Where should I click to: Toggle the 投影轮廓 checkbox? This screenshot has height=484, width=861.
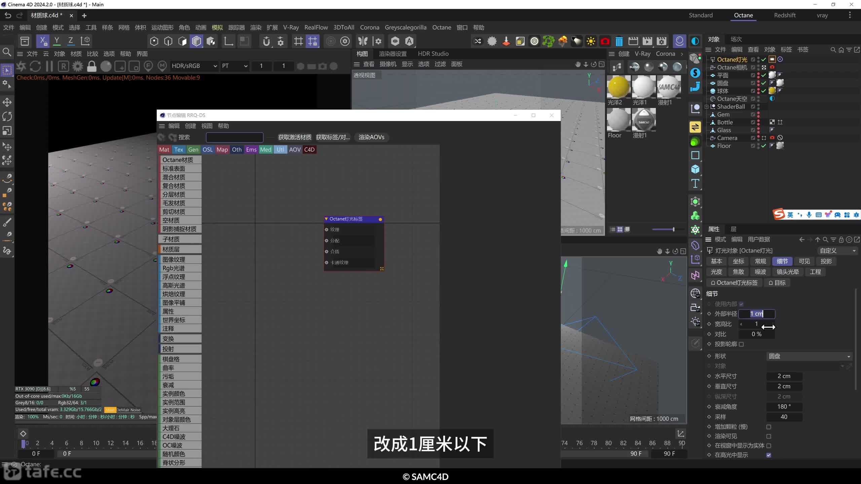point(741,344)
